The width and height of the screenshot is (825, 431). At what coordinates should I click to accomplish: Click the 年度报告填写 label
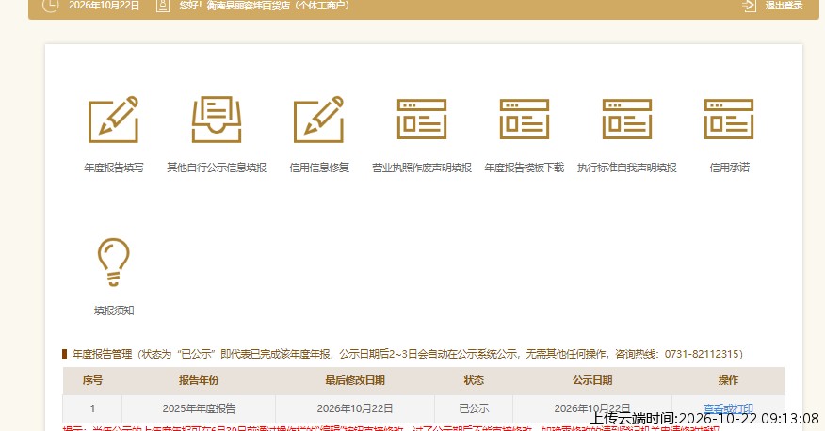[114, 168]
